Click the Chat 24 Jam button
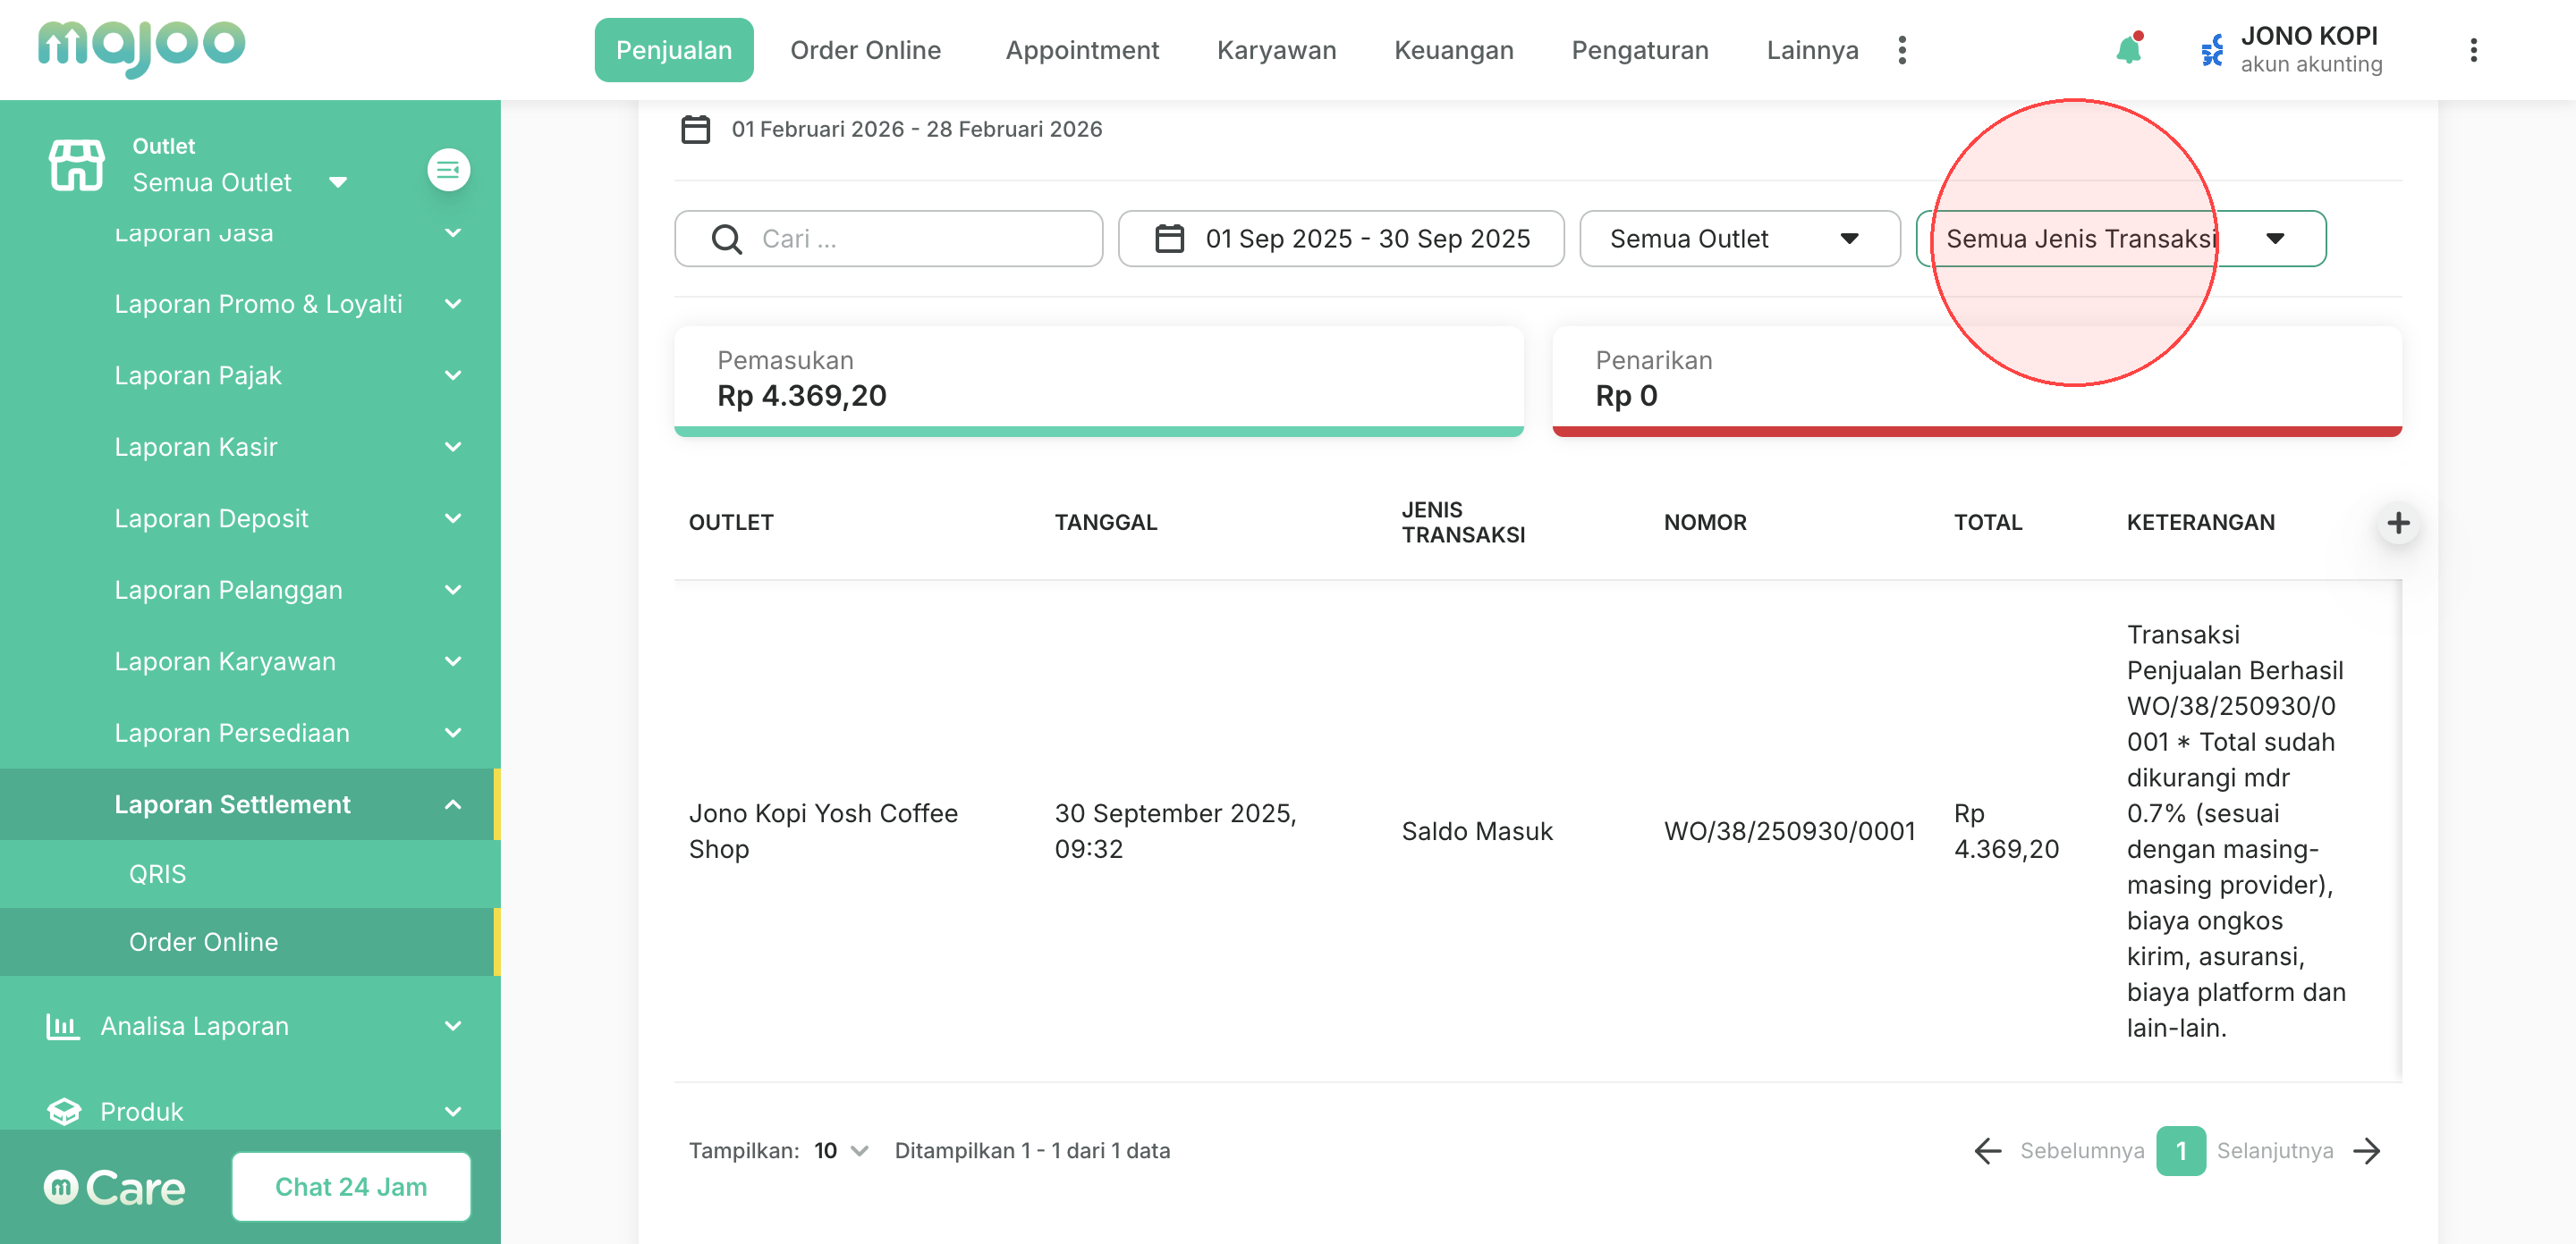This screenshot has width=2576, height=1244. [x=351, y=1187]
